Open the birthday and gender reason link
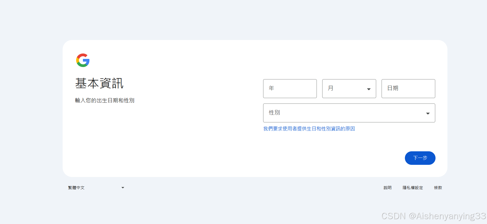The width and height of the screenshot is (487, 224). [309, 129]
